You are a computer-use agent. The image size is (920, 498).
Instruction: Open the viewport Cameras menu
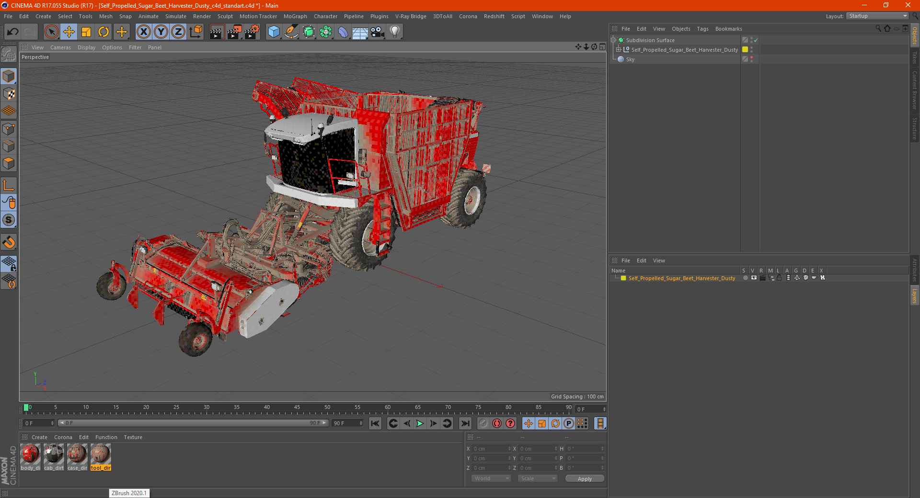(60, 47)
